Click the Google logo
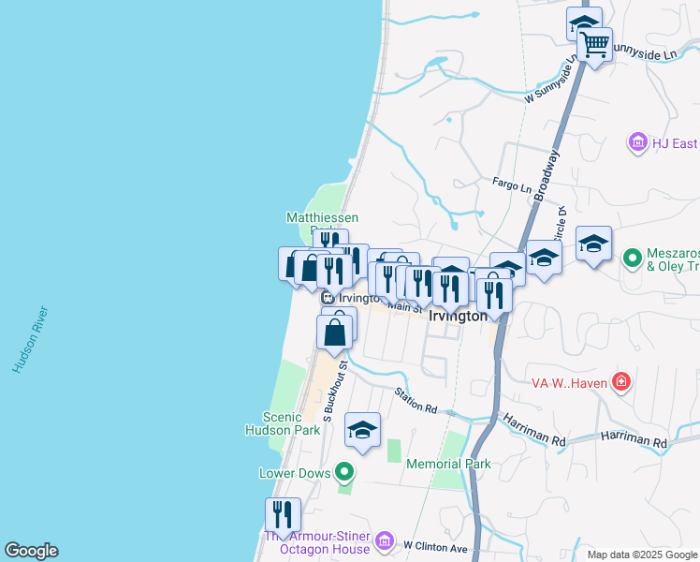 tap(31, 551)
